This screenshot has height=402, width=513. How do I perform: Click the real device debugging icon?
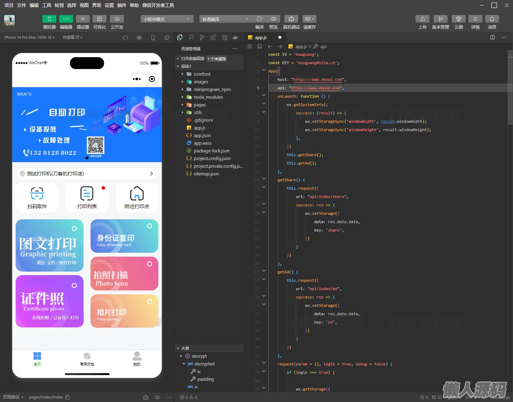click(291, 19)
